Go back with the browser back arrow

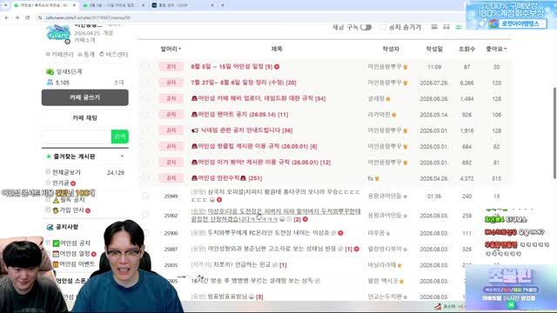coord(6,17)
